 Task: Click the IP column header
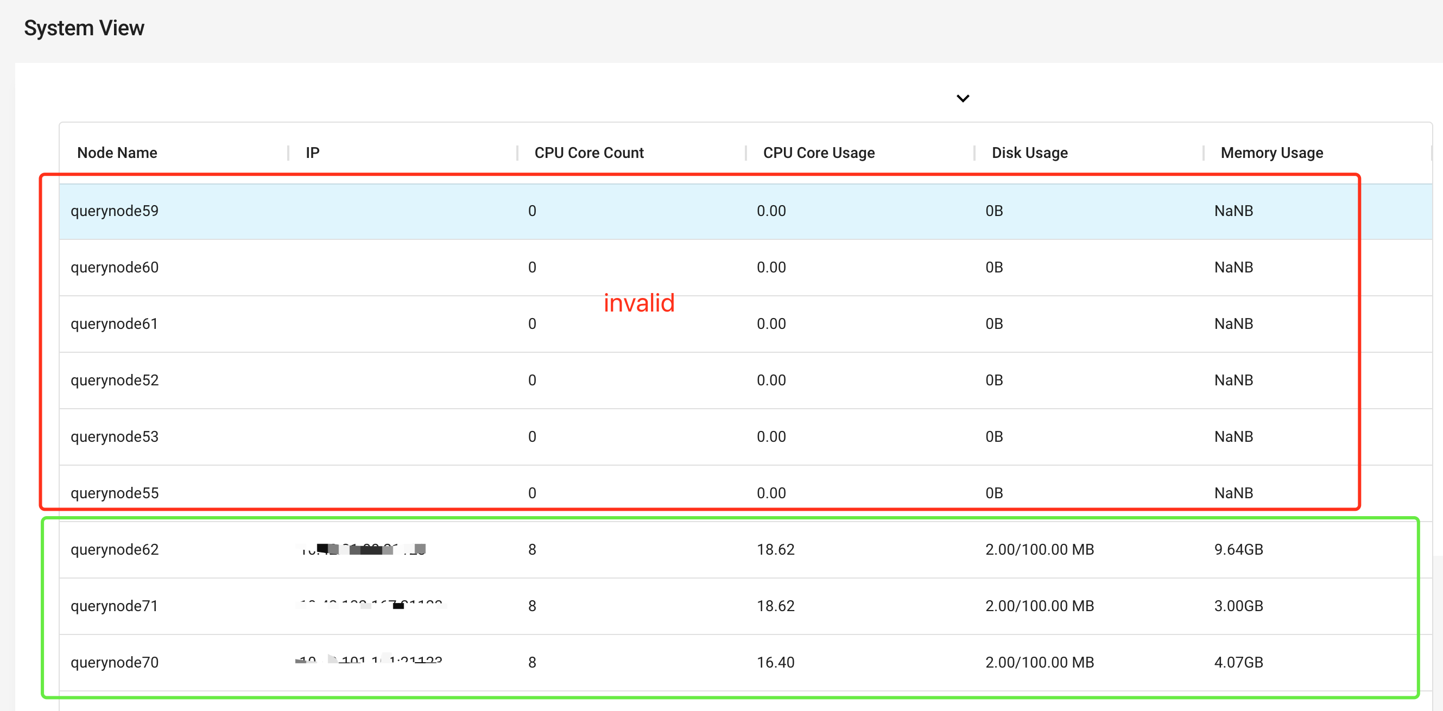pos(312,153)
